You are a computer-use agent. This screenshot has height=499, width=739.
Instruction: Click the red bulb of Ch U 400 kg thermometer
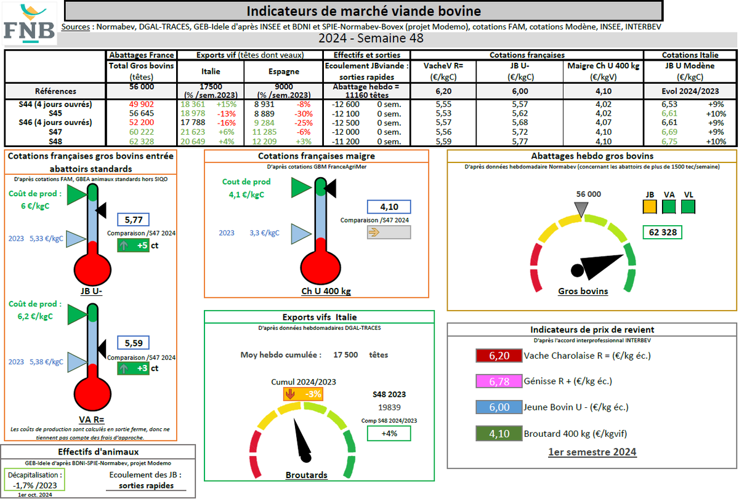point(320,267)
